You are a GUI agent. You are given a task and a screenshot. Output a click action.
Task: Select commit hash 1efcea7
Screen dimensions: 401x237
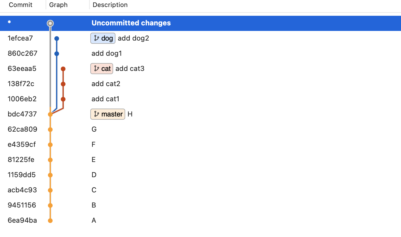(20, 38)
